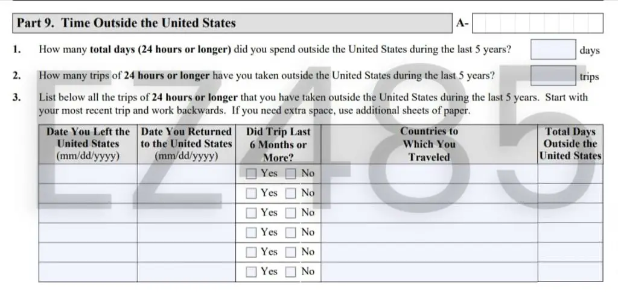The image size is (618, 293).
Task: Check No in the sixth trip row
Action: click(291, 272)
